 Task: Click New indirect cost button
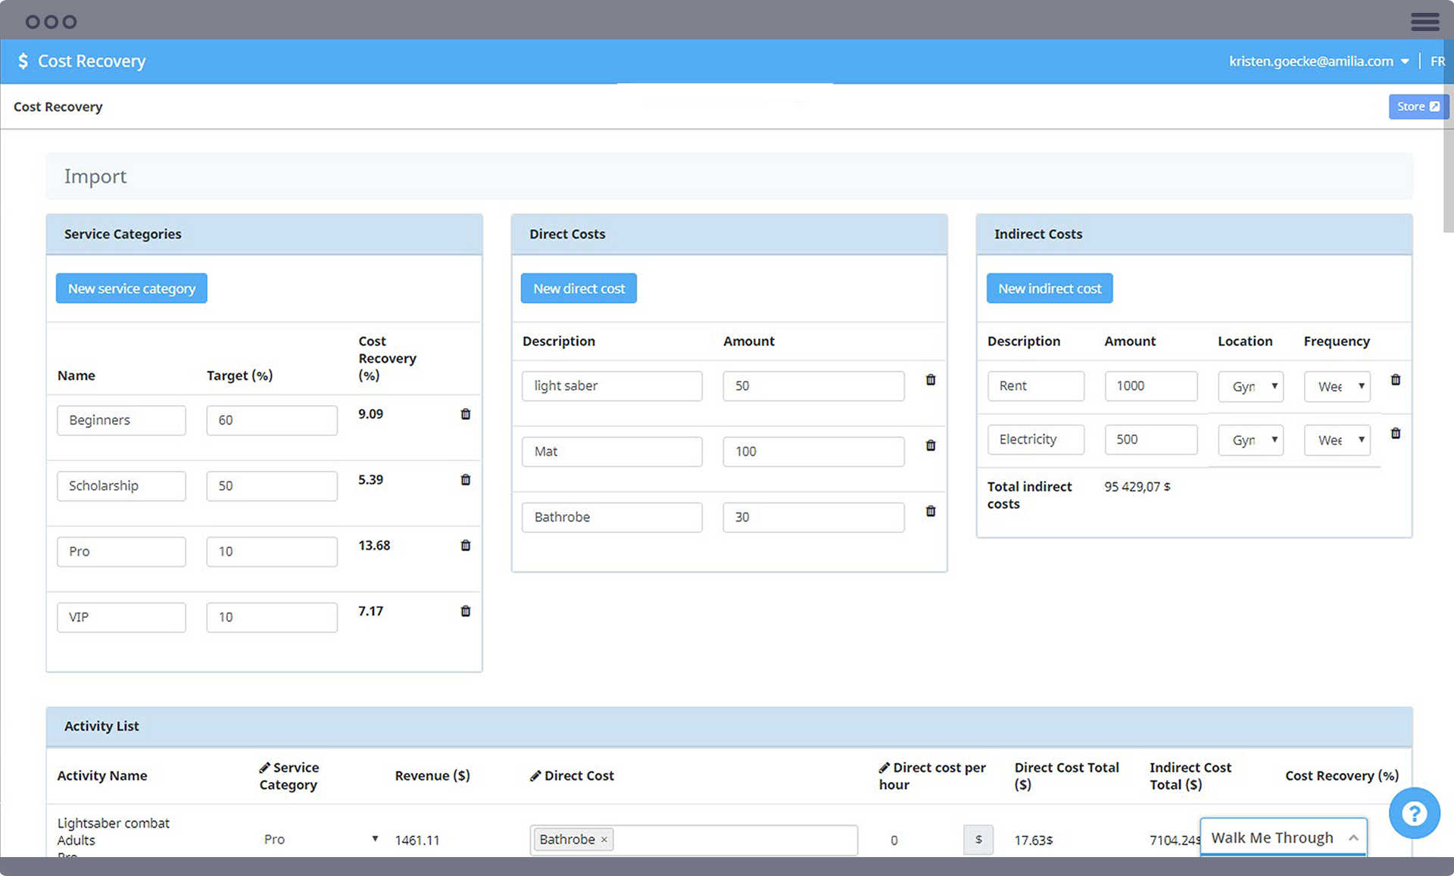[x=1050, y=288]
